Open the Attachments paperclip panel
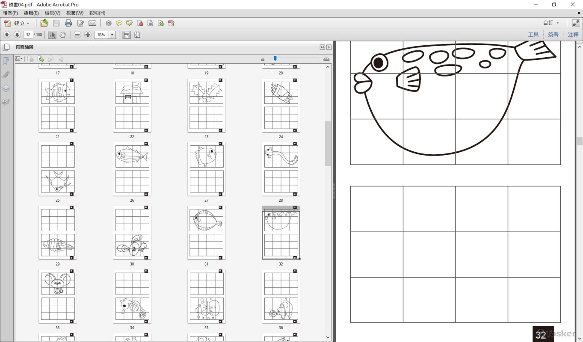Image resolution: width=583 pixels, height=342 pixels. coord(6,75)
